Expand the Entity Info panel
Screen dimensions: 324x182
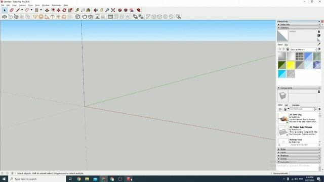point(299,25)
